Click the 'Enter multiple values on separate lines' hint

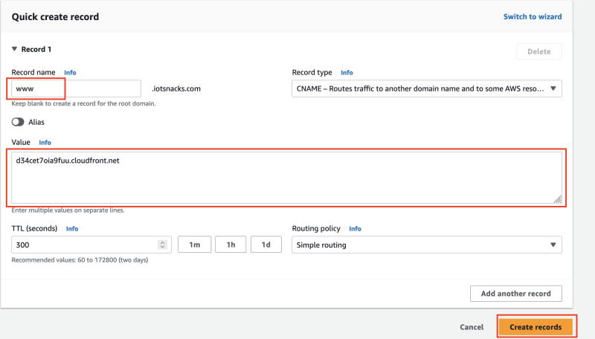click(68, 210)
